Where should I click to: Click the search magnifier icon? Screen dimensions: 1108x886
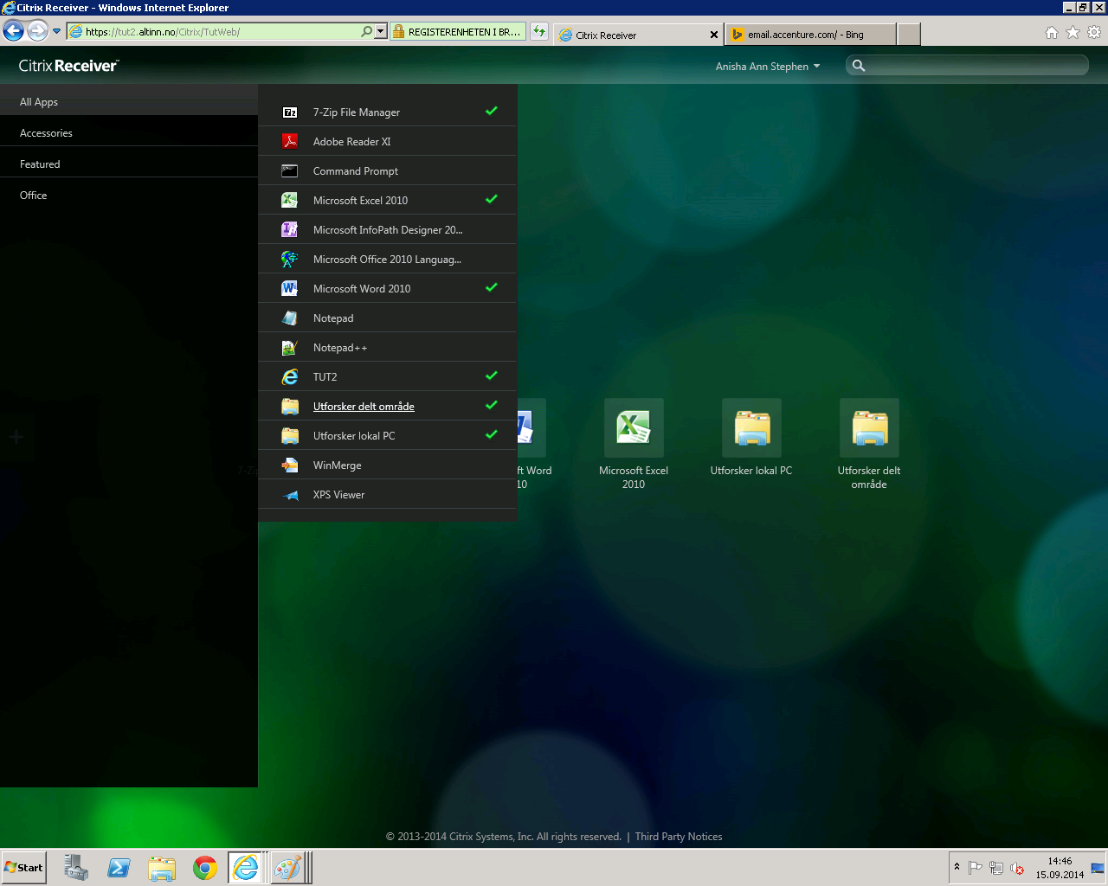(x=859, y=66)
